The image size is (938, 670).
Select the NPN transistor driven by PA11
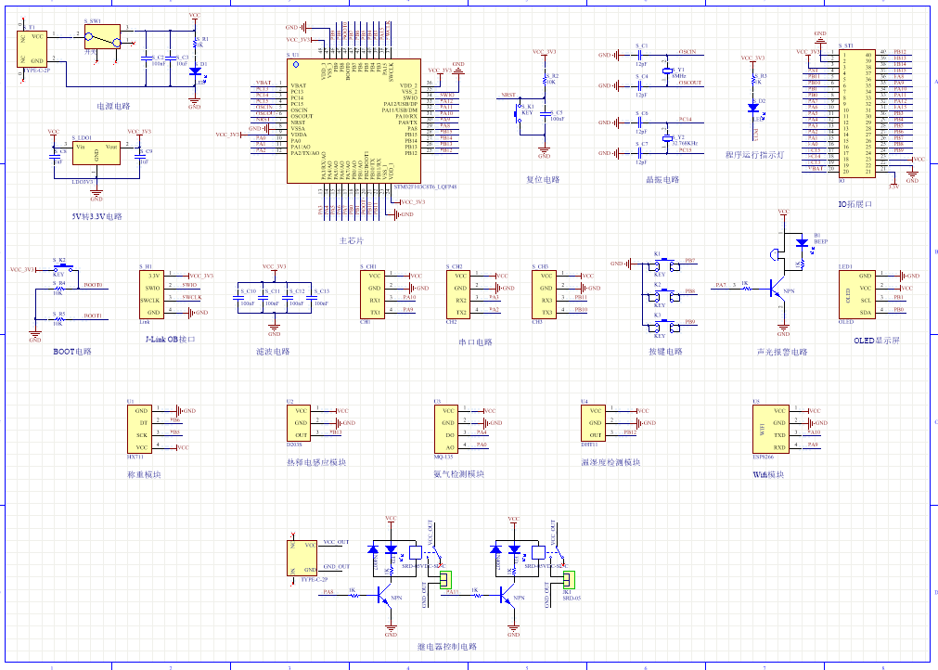508,595
